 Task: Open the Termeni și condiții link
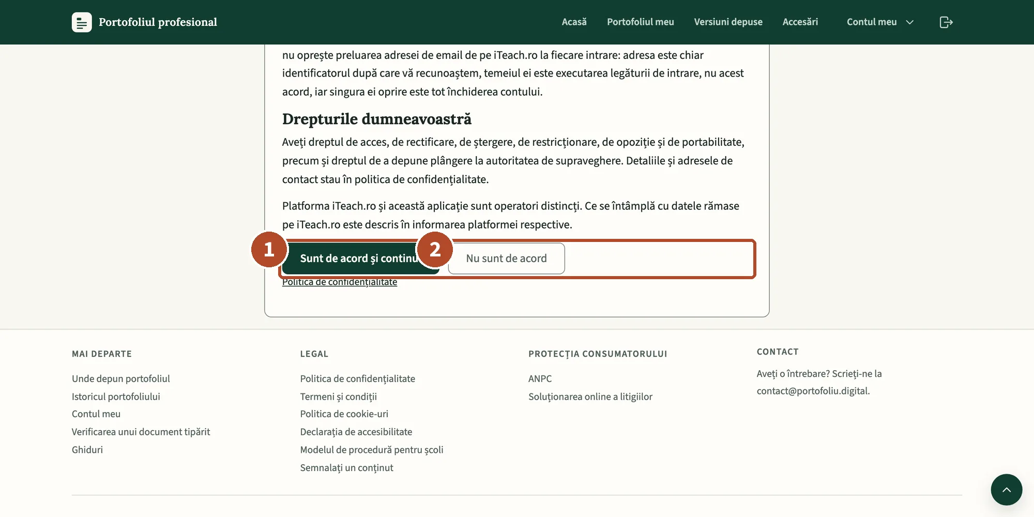click(x=339, y=397)
